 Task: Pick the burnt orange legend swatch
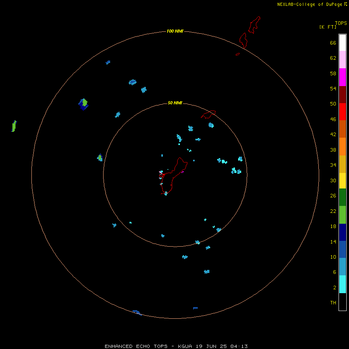pyautogui.click(x=342, y=129)
